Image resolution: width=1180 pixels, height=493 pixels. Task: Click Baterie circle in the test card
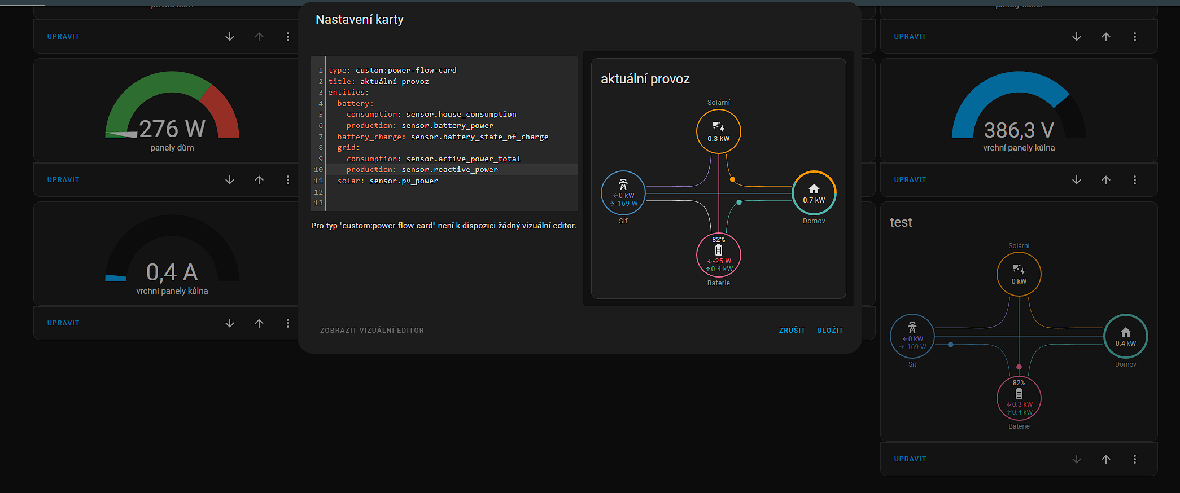[x=1019, y=398]
